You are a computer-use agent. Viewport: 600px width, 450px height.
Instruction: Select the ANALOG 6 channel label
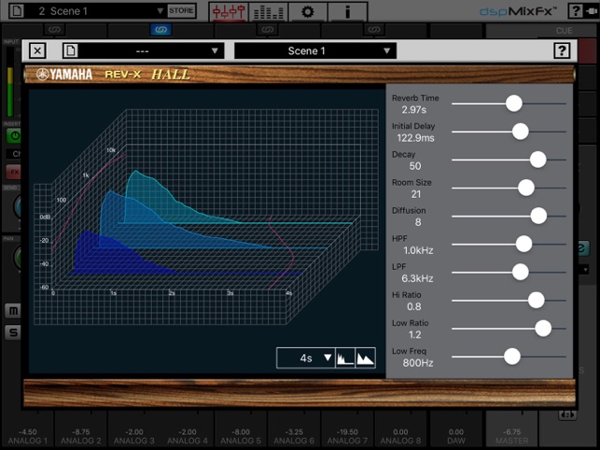(294, 441)
